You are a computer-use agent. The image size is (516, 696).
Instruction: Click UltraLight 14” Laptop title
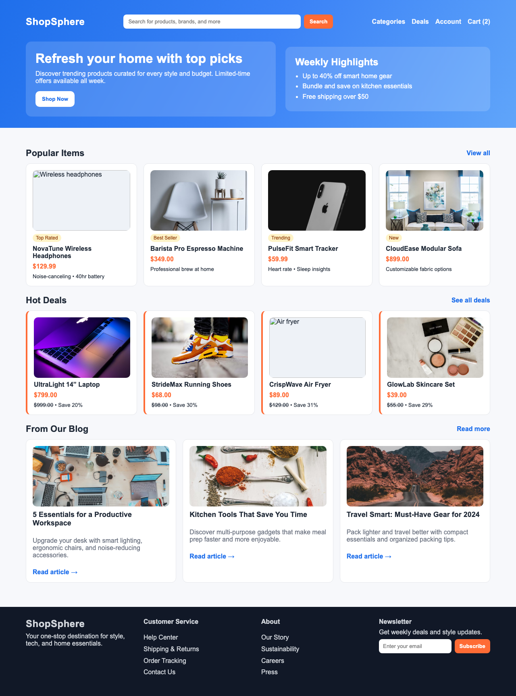[67, 385]
